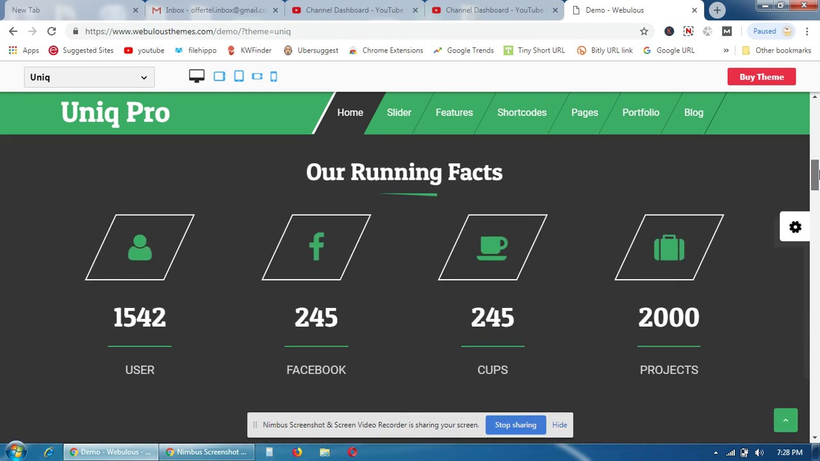Image resolution: width=820 pixels, height=461 pixels.
Task: Open the Slider menu item
Action: (x=398, y=113)
